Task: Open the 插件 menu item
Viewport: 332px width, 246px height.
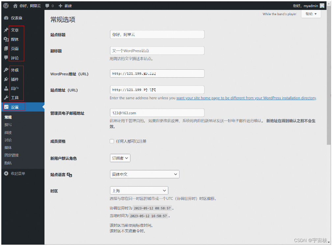Action: pyautogui.click(x=15, y=79)
